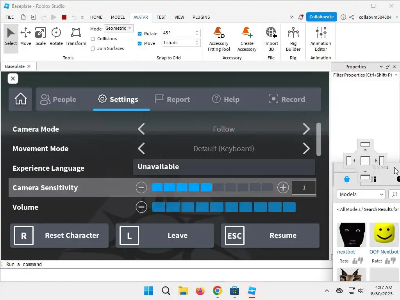
Task: Click the Play button in quick toolbar
Action: 54,17
